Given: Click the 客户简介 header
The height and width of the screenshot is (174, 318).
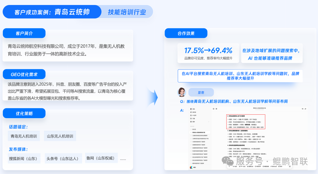Looking at the screenshot, I should 24,34.
